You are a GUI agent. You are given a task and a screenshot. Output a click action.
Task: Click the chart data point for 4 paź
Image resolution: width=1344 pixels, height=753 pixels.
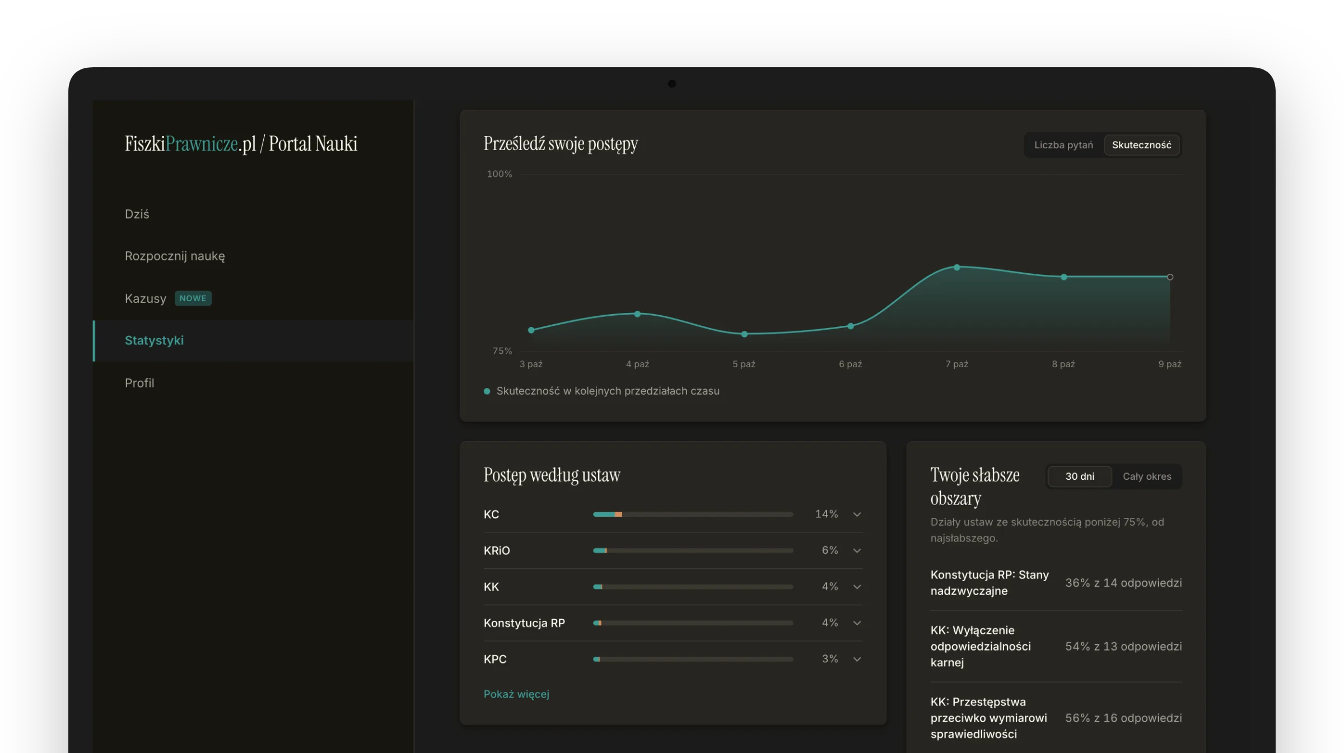click(637, 314)
